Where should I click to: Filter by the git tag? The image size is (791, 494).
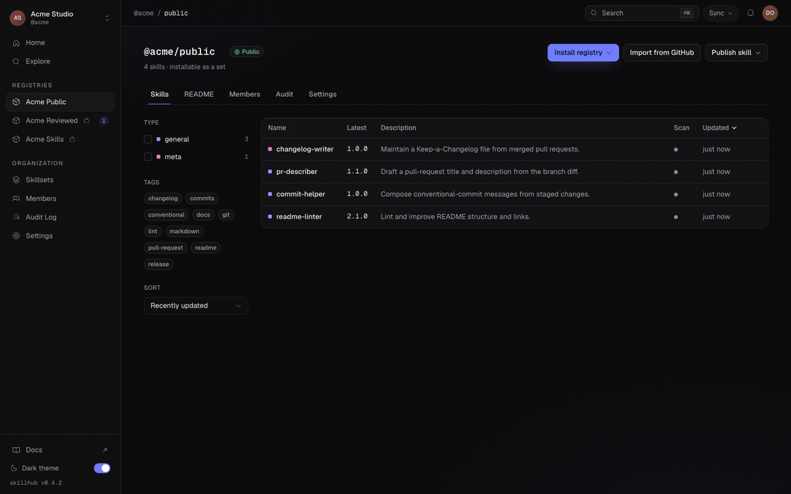coord(226,215)
